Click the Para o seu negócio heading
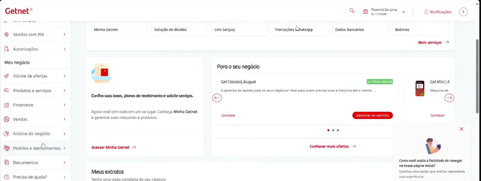This screenshot has width=481, height=181. click(x=238, y=67)
